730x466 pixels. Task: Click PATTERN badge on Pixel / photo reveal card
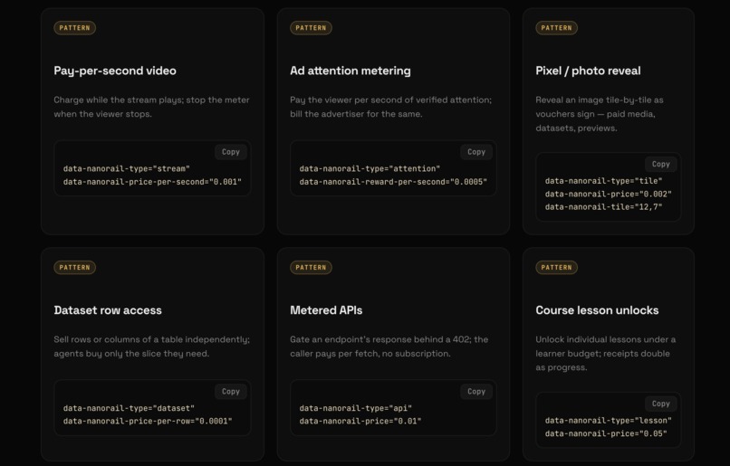point(556,28)
